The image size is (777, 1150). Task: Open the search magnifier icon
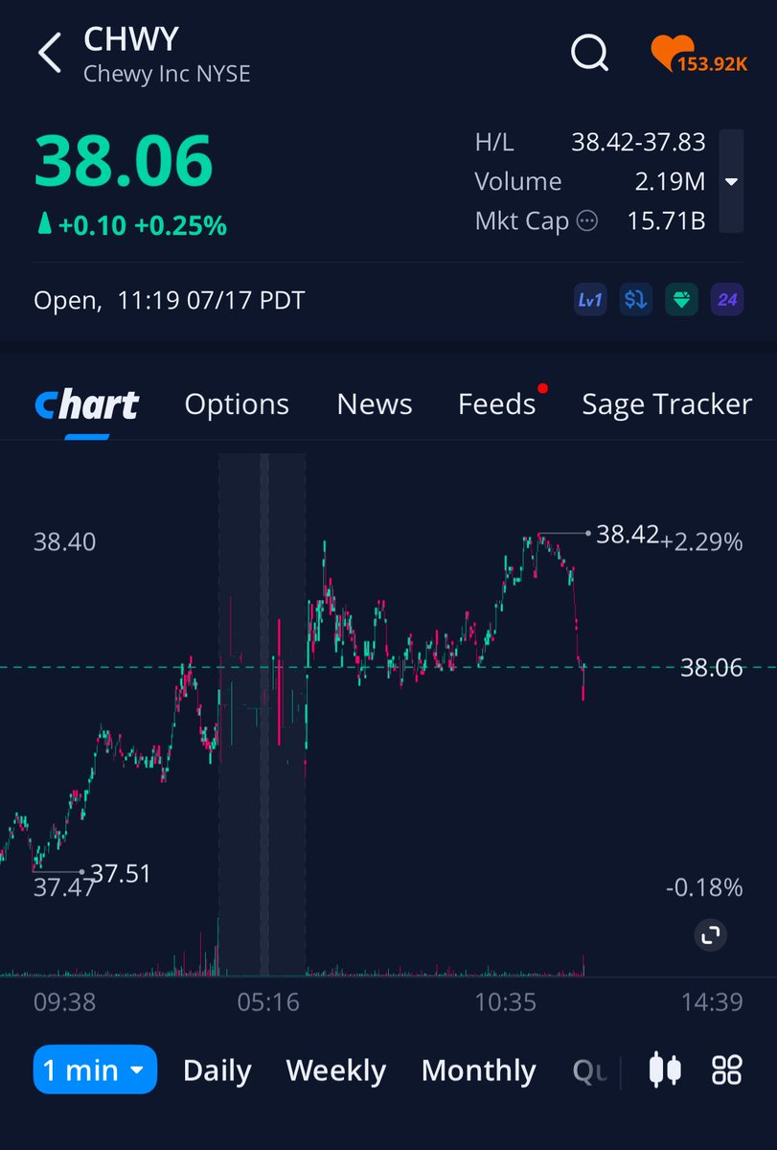590,52
